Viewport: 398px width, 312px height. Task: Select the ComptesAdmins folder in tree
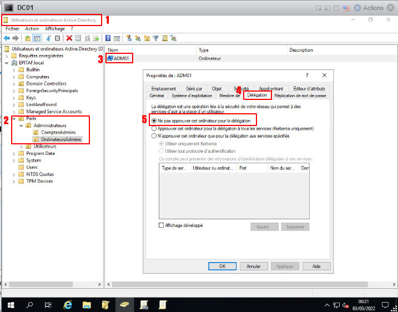click(58, 132)
